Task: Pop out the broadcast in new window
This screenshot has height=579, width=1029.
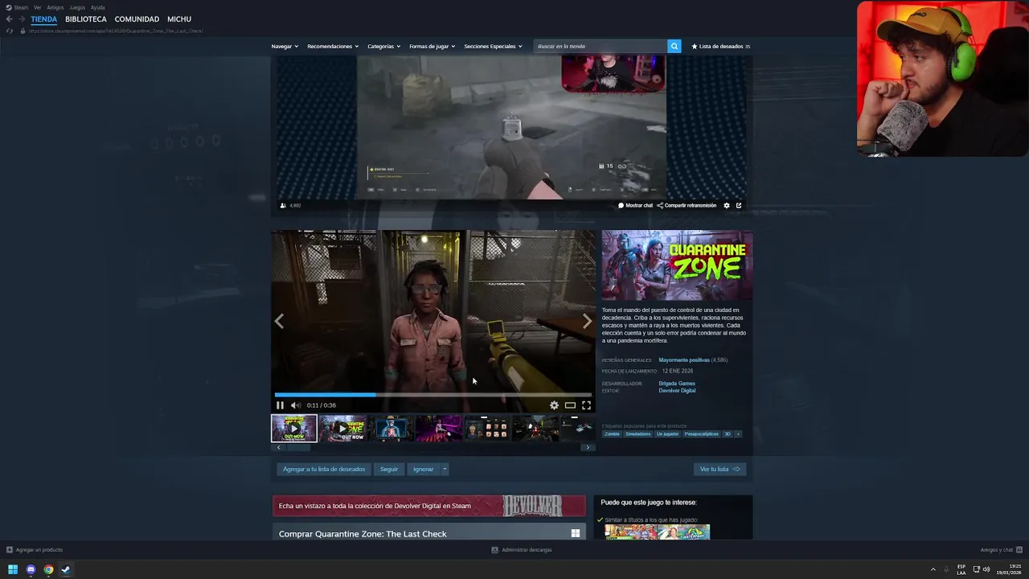Action: pos(739,205)
